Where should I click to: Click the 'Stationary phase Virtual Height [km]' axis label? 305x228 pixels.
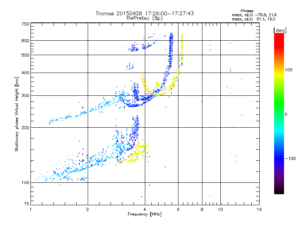point(17,114)
